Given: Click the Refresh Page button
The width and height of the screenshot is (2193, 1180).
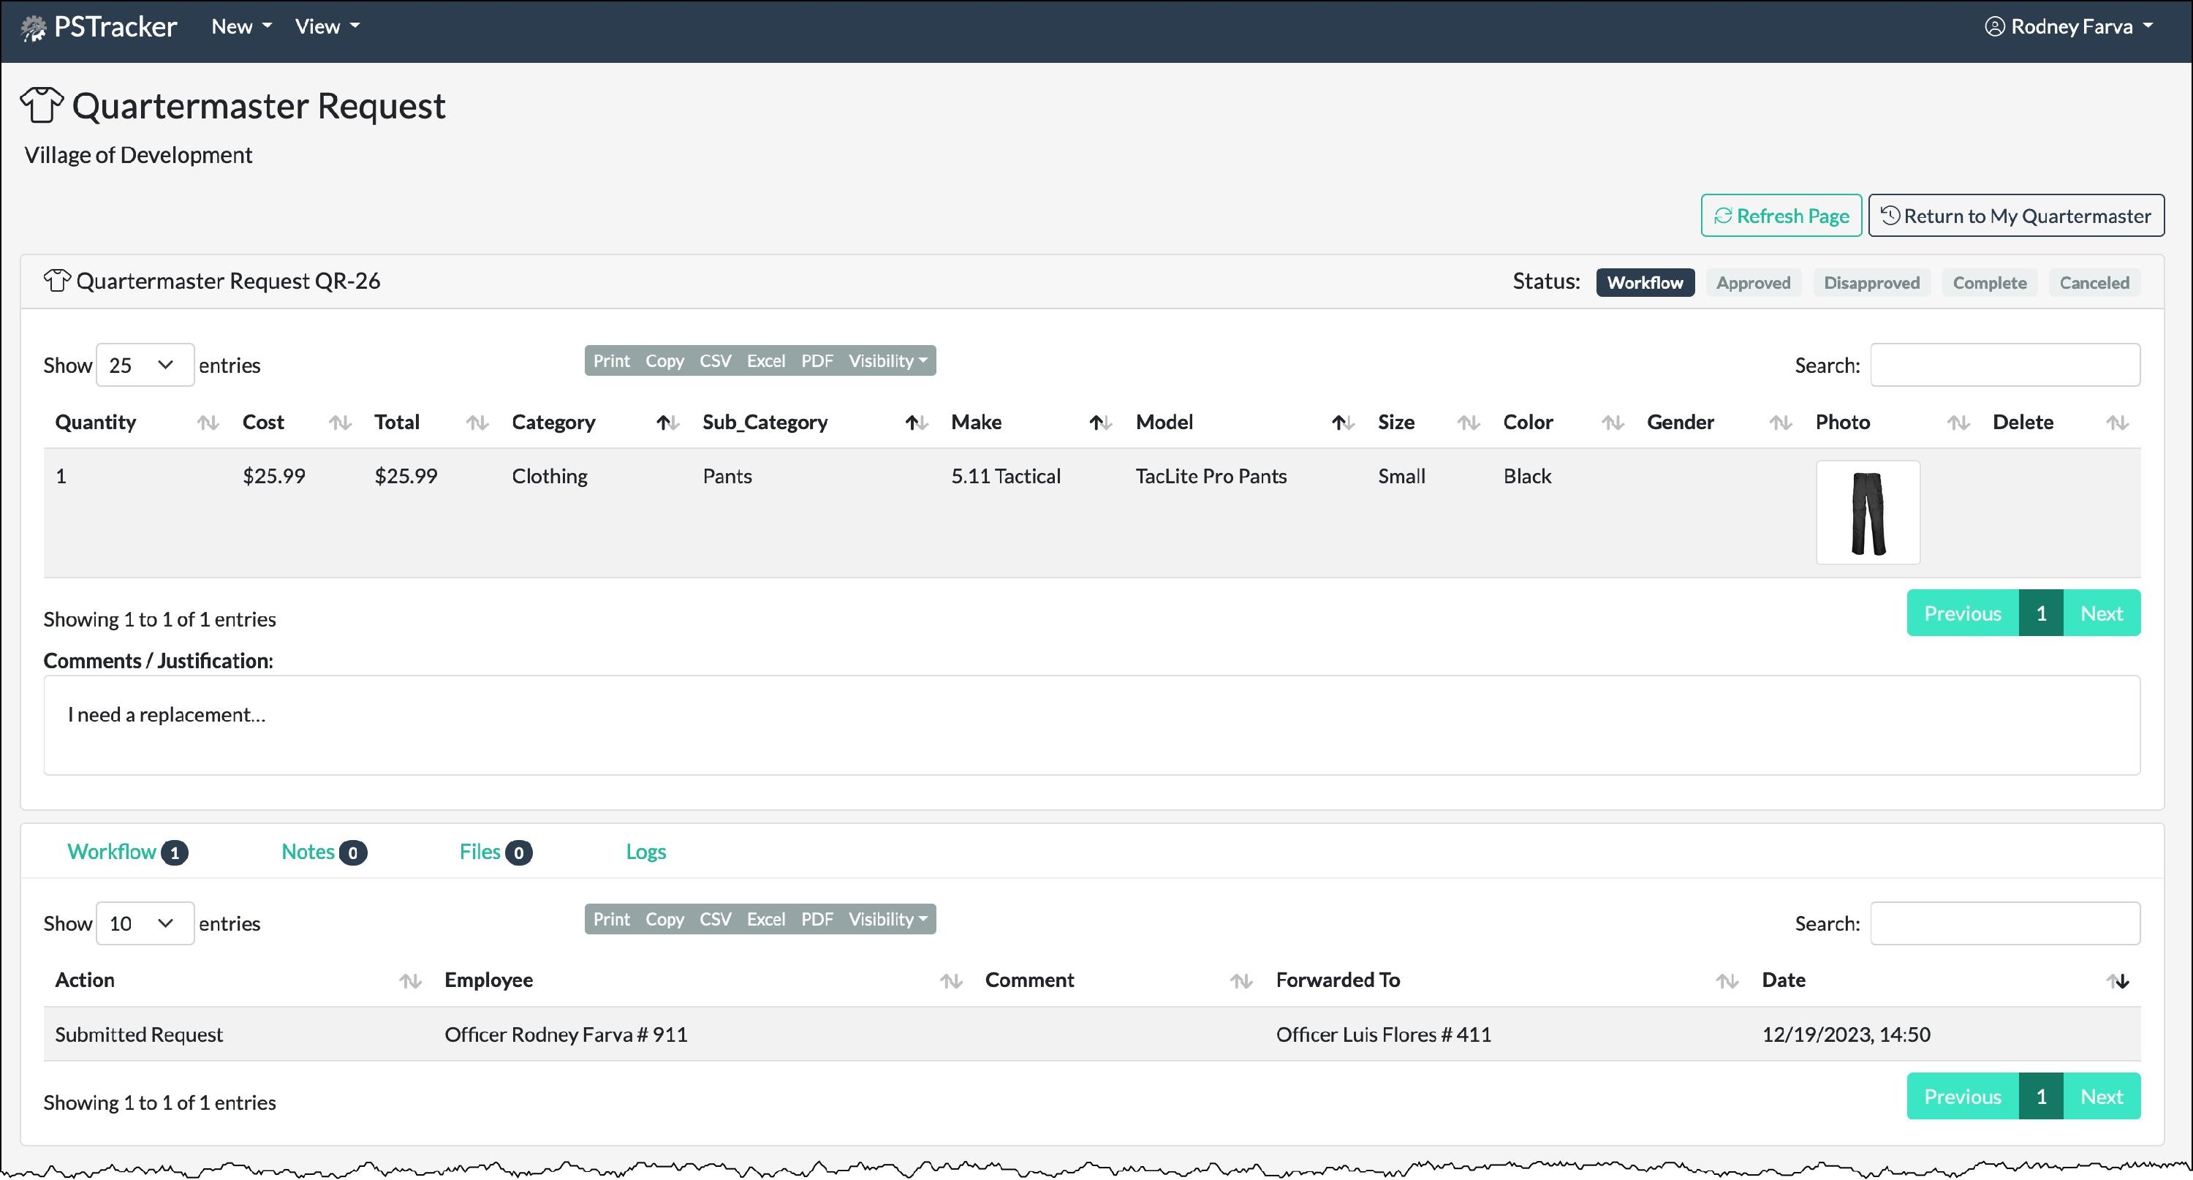Looking at the screenshot, I should 1781,216.
